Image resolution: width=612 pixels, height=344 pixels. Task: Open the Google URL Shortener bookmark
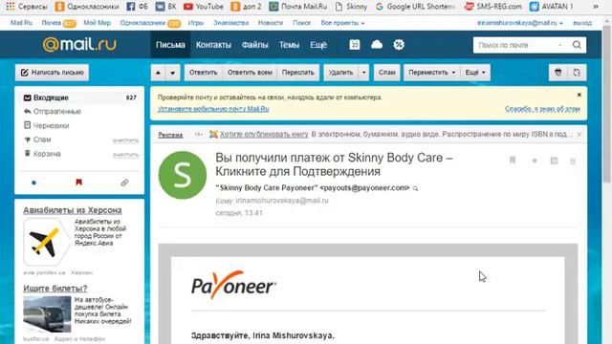tap(415, 7)
